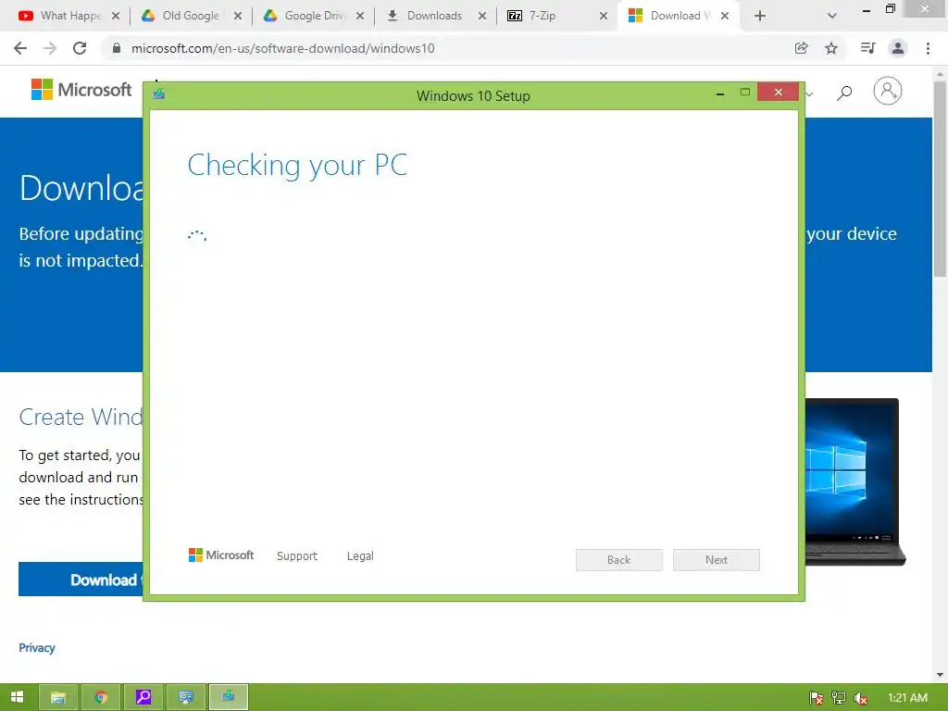This screenshot has height=711, width=948.
Task: Click the Microsoft logo on the webpage
Action: 81,90
